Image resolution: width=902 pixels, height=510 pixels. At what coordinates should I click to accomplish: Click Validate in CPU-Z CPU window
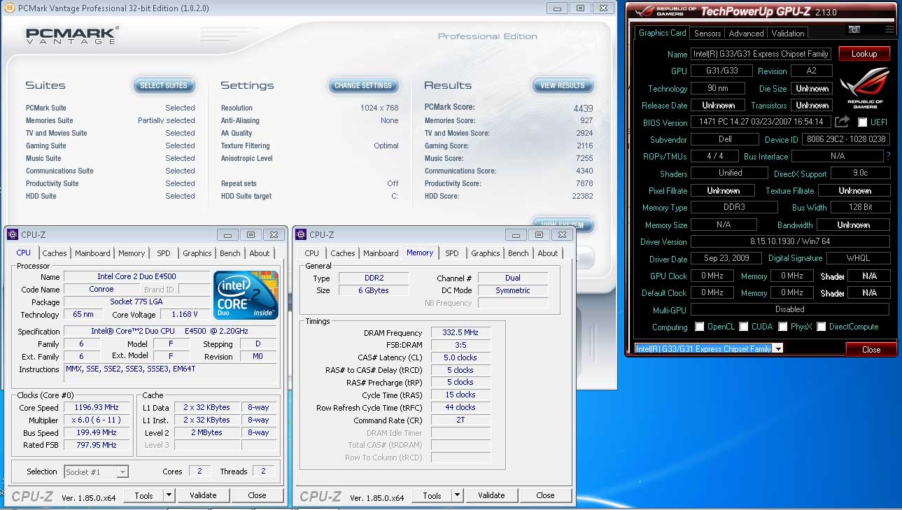point(203,495)
